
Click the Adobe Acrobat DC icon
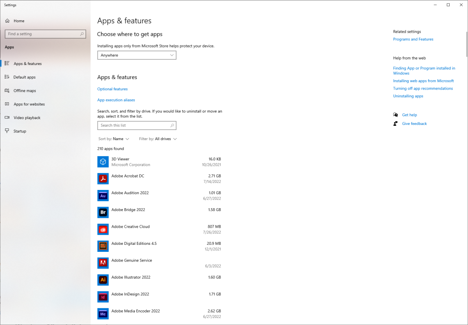(103, 179)
